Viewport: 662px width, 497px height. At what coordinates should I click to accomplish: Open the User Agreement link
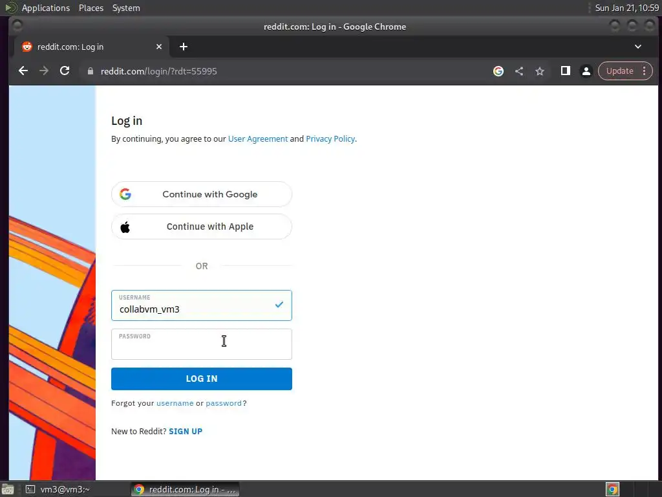pos(257,138)
